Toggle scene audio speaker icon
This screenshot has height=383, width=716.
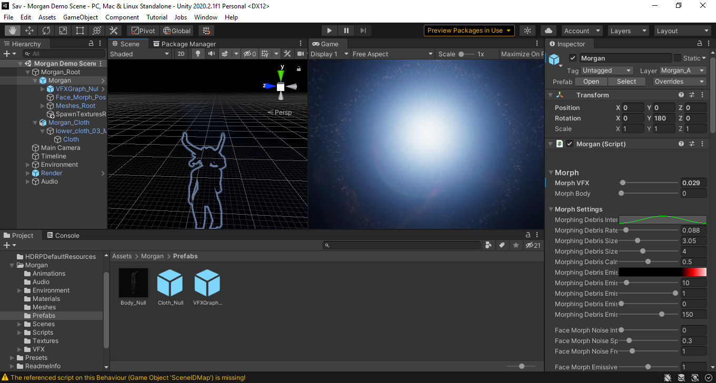pyautogui.click(x=211, y=54)
